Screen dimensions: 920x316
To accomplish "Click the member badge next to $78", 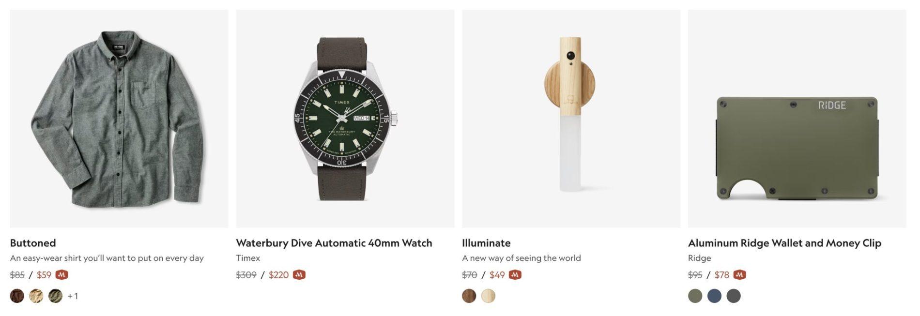I will pyautogui.click(x=740, y=275).
